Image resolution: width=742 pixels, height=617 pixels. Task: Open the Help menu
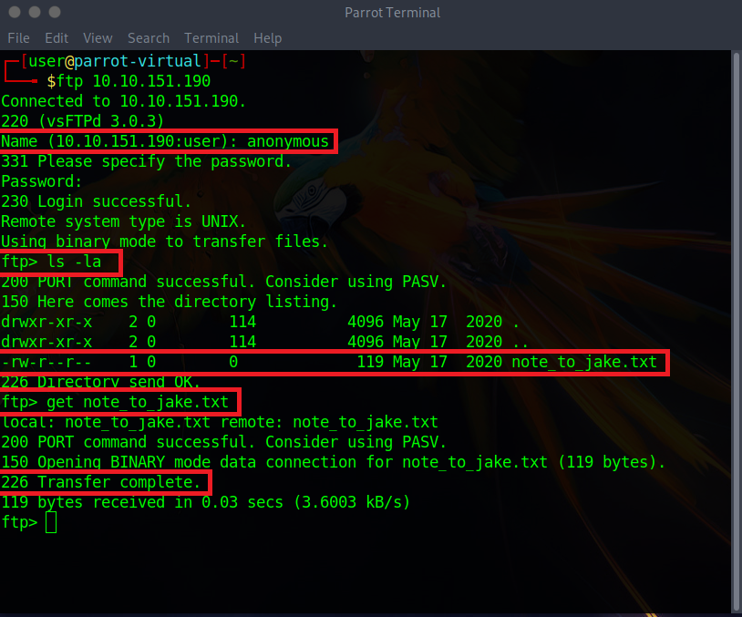tap(267, 38)
